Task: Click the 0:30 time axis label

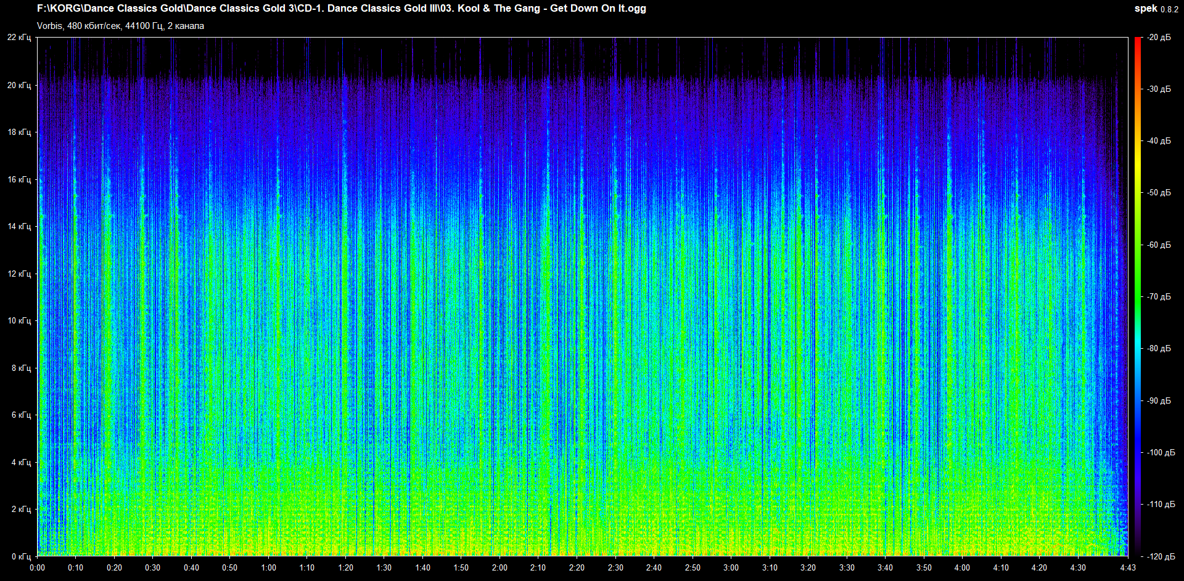Action: [152, 567]
